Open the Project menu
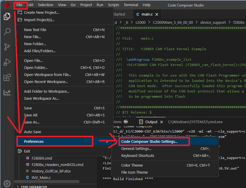This screenshot has height=188, width=246. [86, 5]
